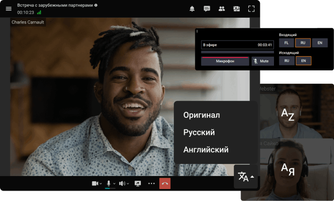Collapse the language menu arrow

coord(252,177)
